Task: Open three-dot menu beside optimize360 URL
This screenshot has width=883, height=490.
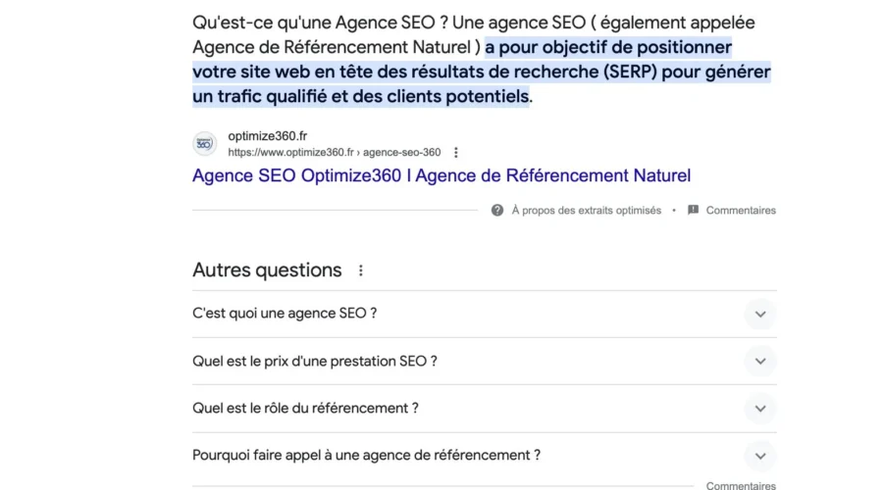Action: [456, 153]
